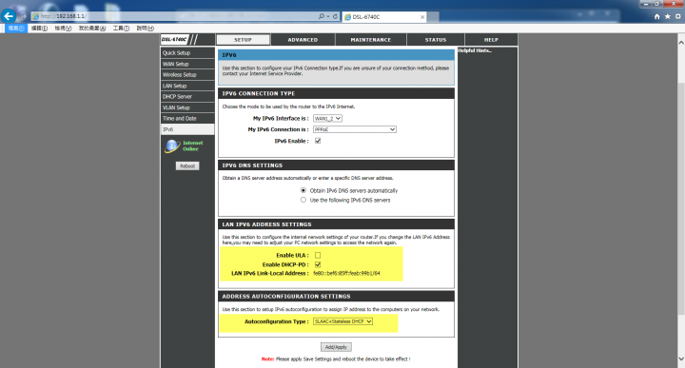Click the browser back arrow button

[9, 16]
